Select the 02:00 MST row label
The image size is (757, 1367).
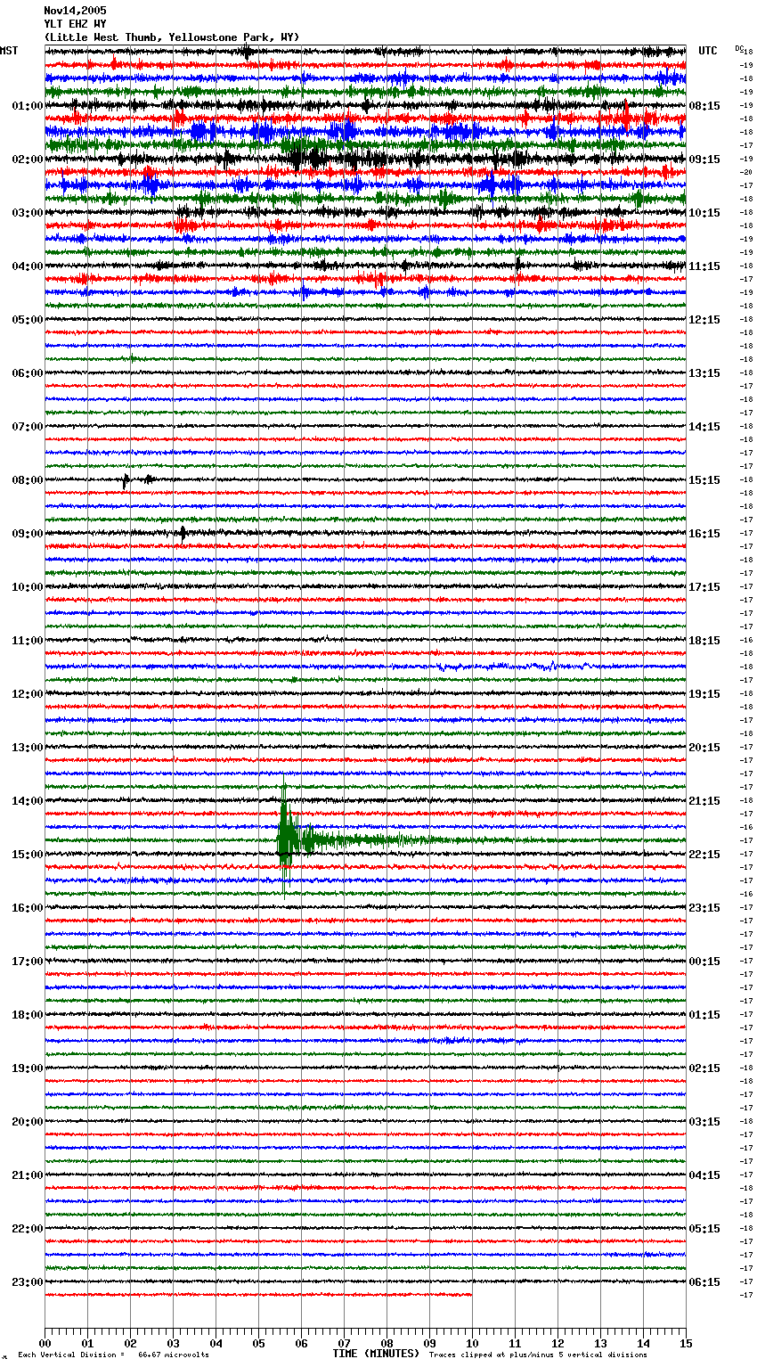click(x=28, y=160)
